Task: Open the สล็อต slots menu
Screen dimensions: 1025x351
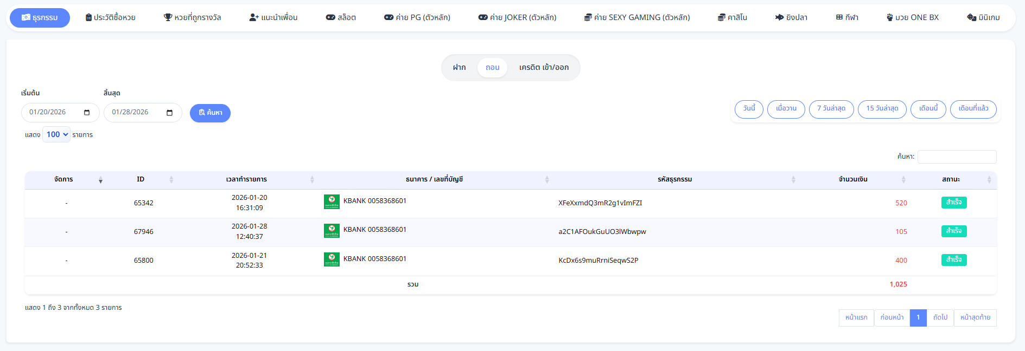Action: [x=341, y=17]
